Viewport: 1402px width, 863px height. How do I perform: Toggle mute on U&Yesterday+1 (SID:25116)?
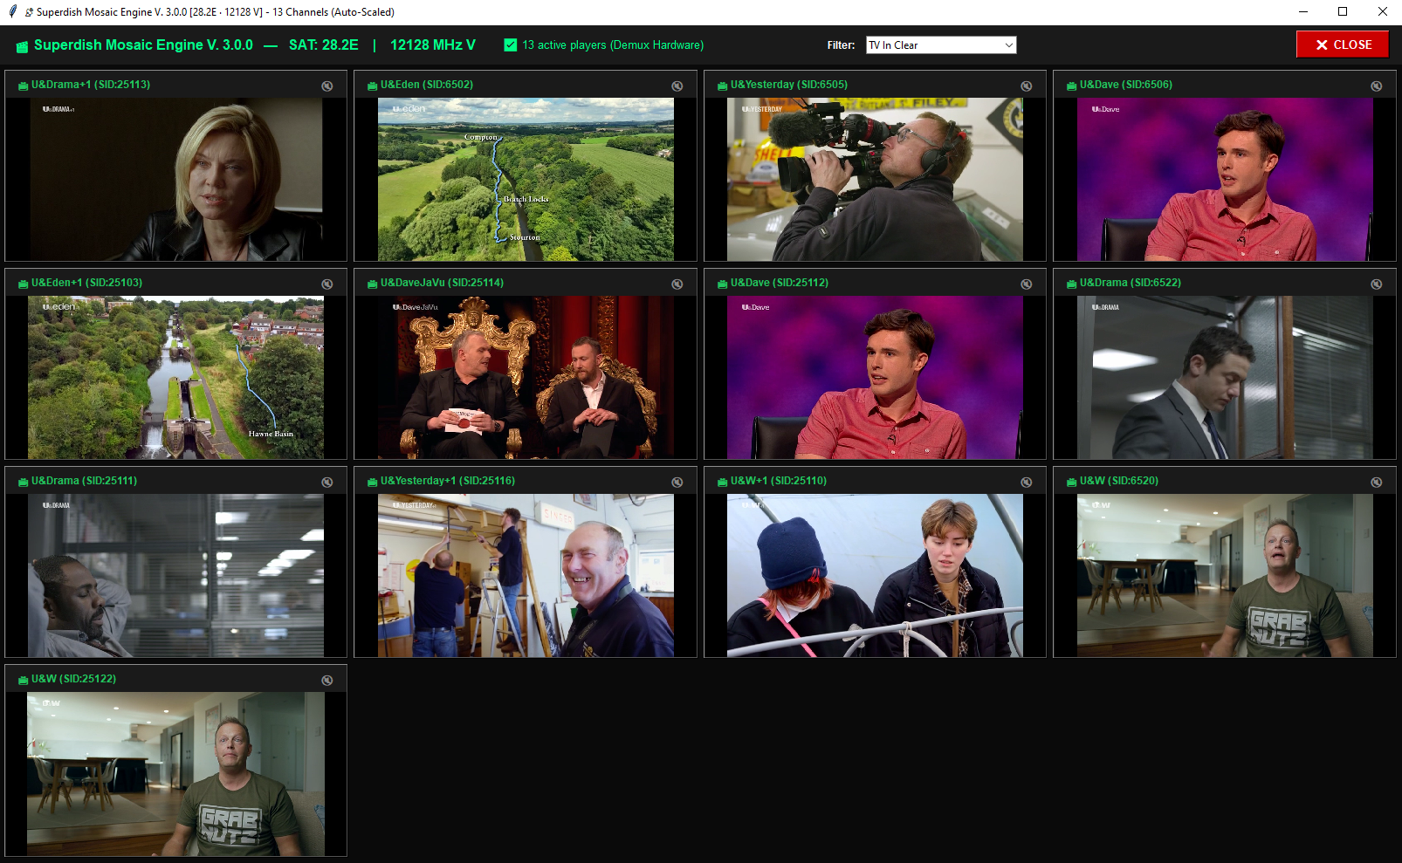pos(677,482)
